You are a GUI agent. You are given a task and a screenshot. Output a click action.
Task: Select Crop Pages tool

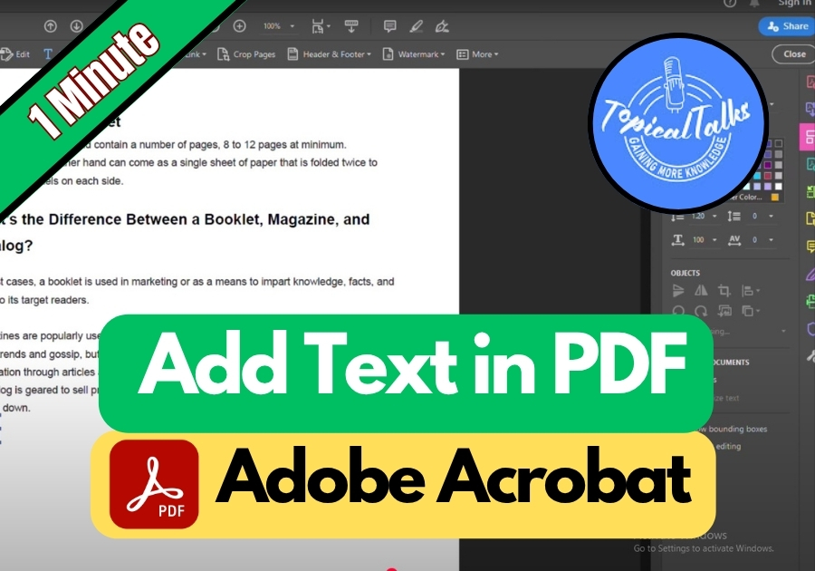pyautogui.click(x=246, y=54)
